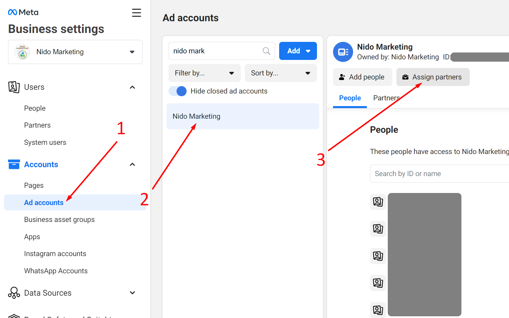
Task: Open Pages under Accounts
Action: [34, 186]
